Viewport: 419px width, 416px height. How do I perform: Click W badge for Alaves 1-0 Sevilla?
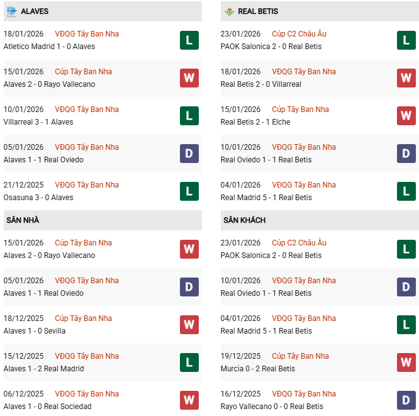pyautogui.click(x=189, y=325)
